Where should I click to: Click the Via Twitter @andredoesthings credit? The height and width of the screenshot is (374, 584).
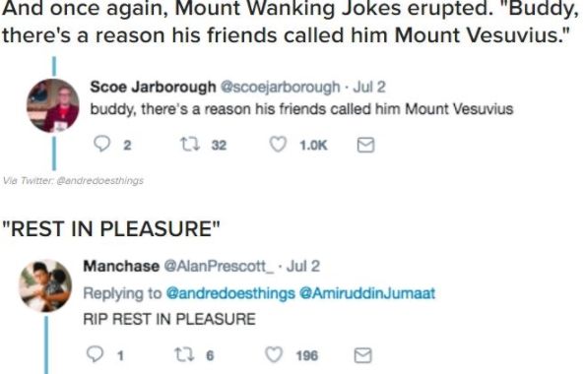[73, 180]
